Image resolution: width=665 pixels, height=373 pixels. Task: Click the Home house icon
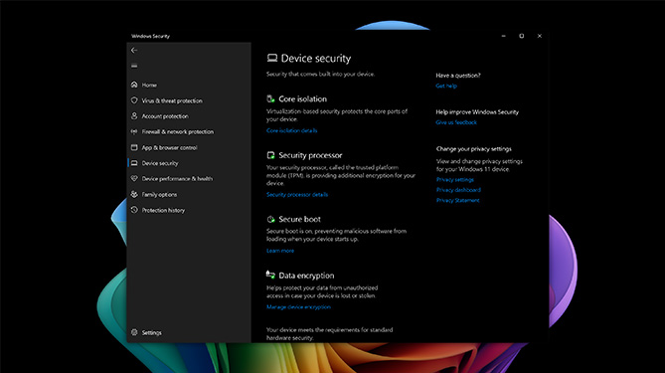[134, 85]
